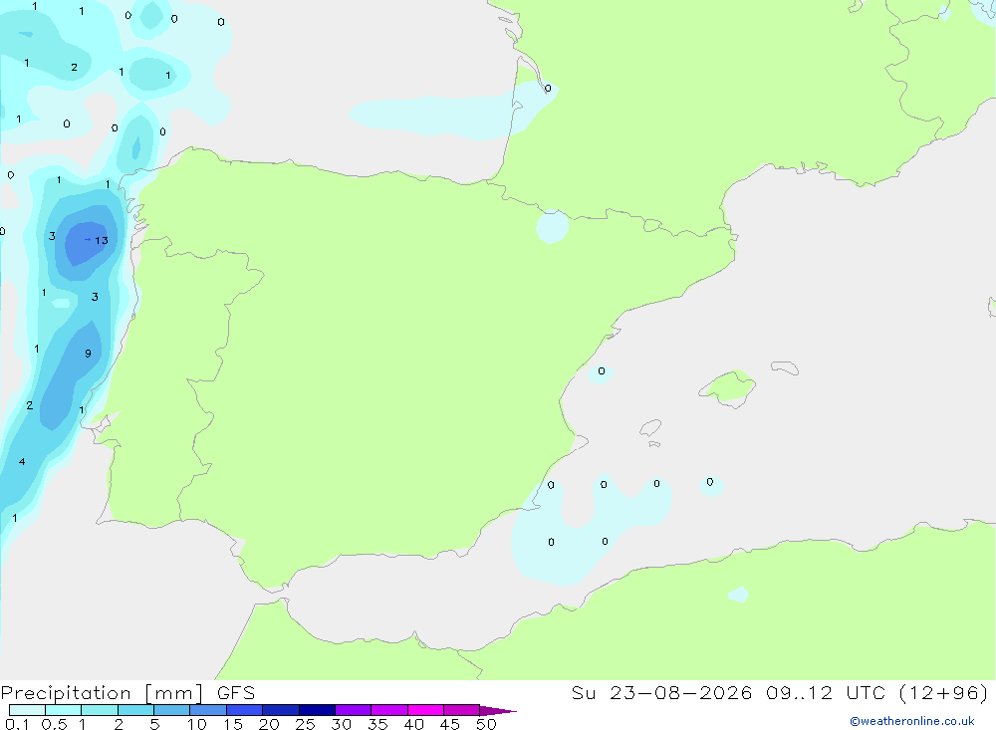Click the '13' precipitation value on the map

pyautogui.click(x=102, y=240)
